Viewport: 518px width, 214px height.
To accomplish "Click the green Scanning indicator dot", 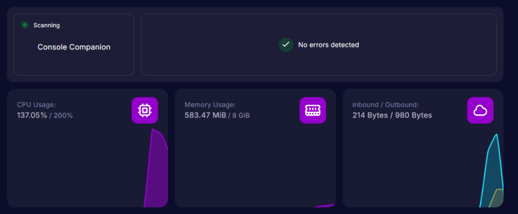I will [24, 25].
